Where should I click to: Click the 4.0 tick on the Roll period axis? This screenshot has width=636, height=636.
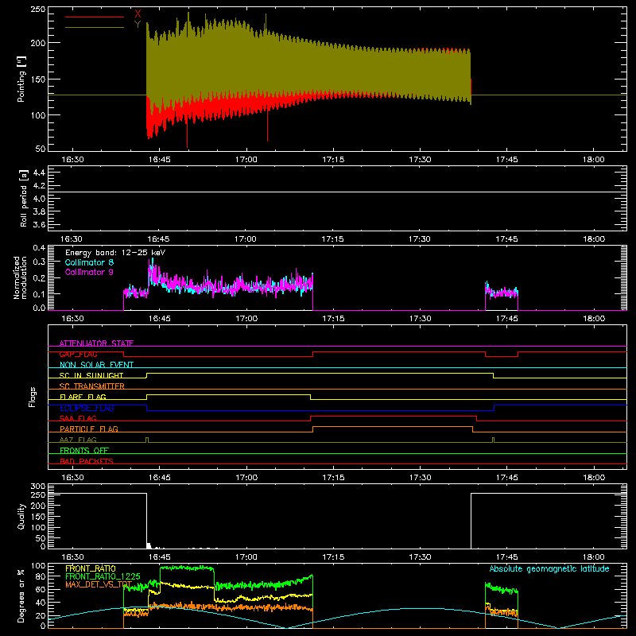39,198
